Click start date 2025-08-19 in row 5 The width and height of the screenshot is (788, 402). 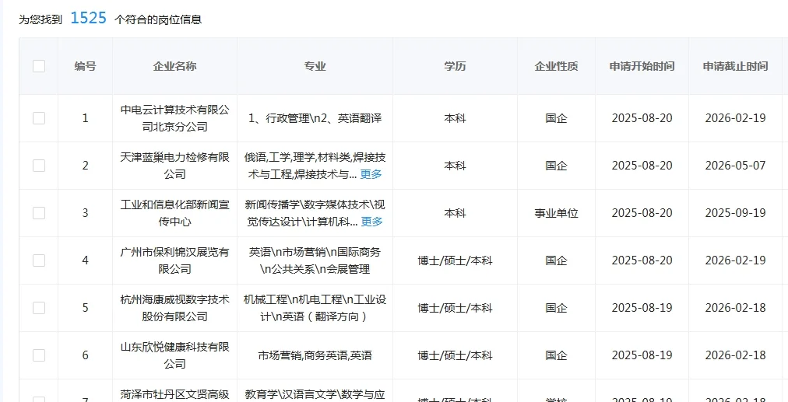click(x=642, y=308)
